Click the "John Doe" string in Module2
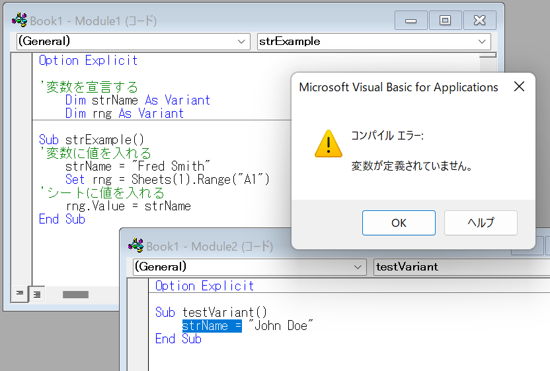 [x=280, y=326]
